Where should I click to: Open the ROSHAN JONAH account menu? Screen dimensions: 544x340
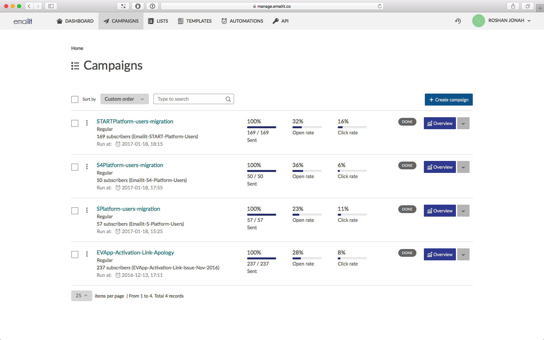(506, 20)
